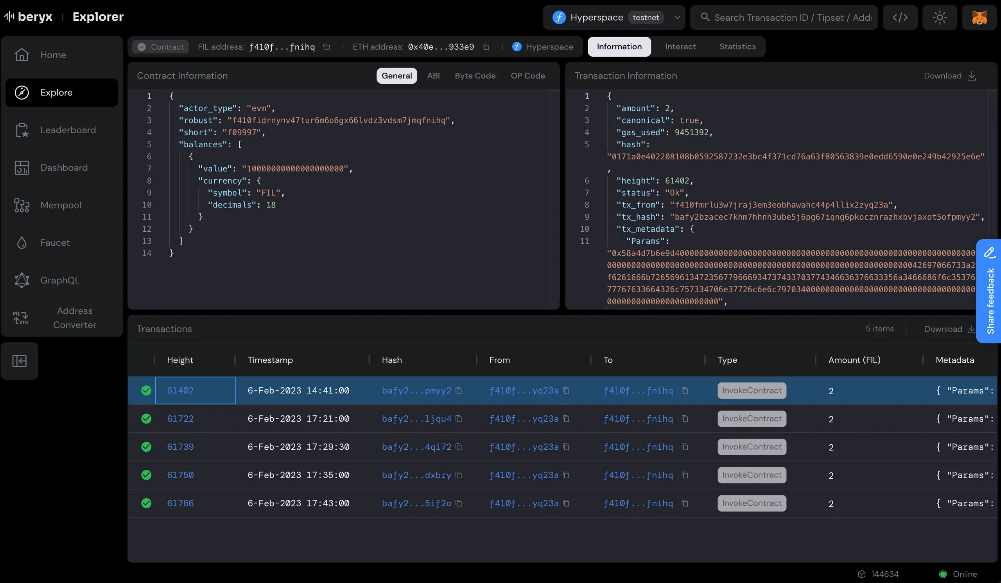The image size is (1001, 583).
Task: Click the MetaMask fox wallet icon
Action: click(979, 18)
